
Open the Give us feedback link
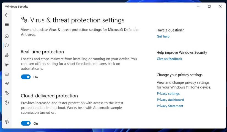click(169, 59)
